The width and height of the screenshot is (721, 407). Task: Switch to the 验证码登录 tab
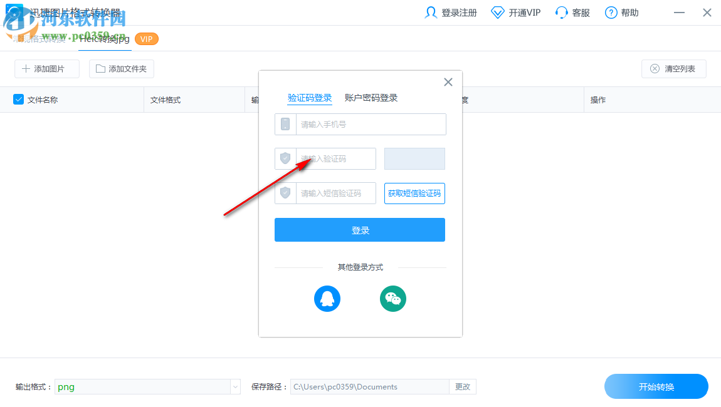310,97
